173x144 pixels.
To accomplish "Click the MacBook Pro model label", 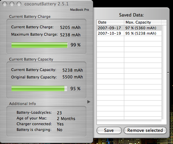I will click(x=80, y=10).
